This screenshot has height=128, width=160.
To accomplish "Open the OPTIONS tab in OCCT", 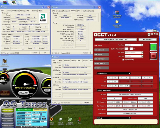I will (101, 68).
